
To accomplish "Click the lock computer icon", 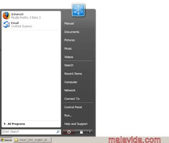I will (81, 132).
